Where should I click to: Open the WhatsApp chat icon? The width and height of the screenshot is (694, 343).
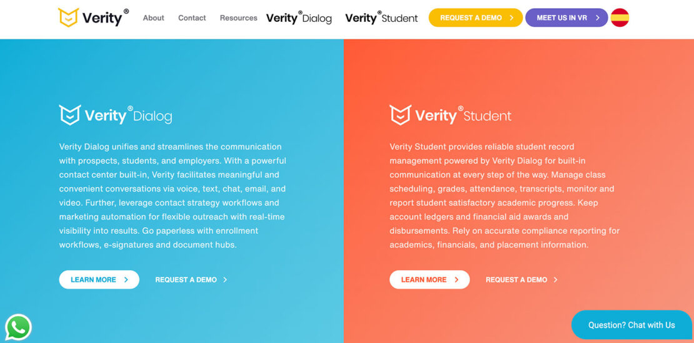(18, 327)
